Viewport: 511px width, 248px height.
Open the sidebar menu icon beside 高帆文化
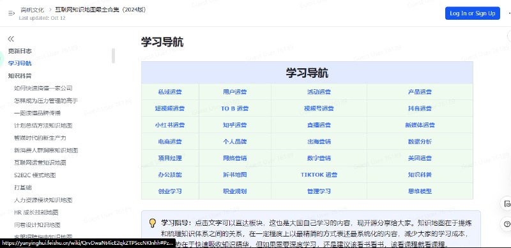[x=11, y=13]
